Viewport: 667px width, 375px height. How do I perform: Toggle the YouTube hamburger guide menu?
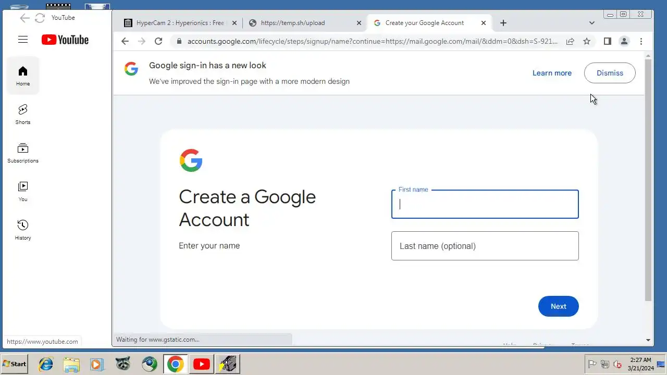pos(22,40)
